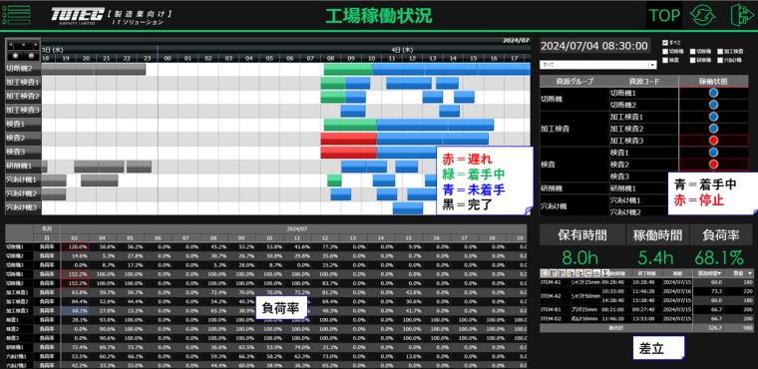Select the gray completed bar on 切断機2 row
This screenshot has height=369, width=758.
(x=94, y=69)
